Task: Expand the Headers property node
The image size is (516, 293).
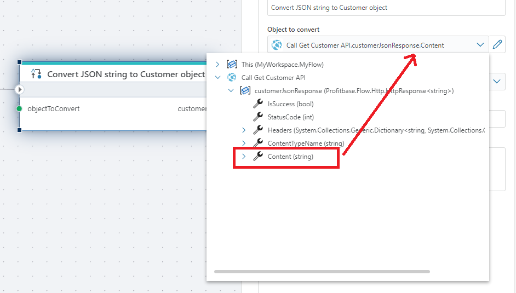Action: click(244, 130)
